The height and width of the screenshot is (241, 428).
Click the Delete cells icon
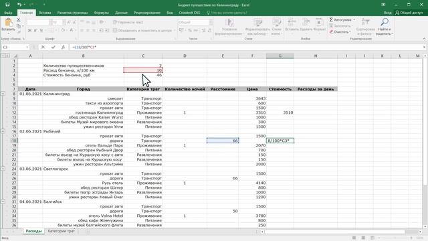click(x=306, y=23)
